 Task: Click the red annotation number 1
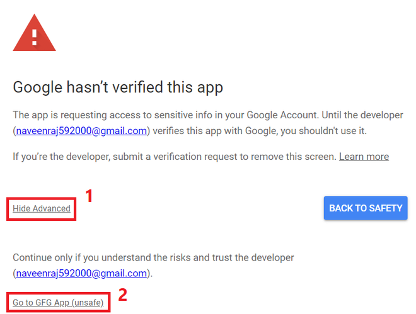click(x=89, y=196)
